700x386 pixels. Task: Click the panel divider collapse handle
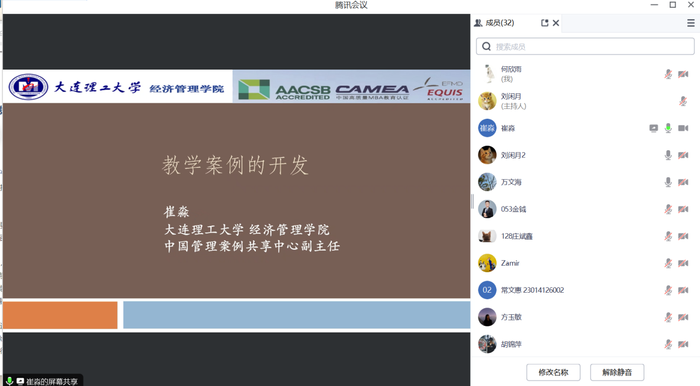[x=472, y=202]
